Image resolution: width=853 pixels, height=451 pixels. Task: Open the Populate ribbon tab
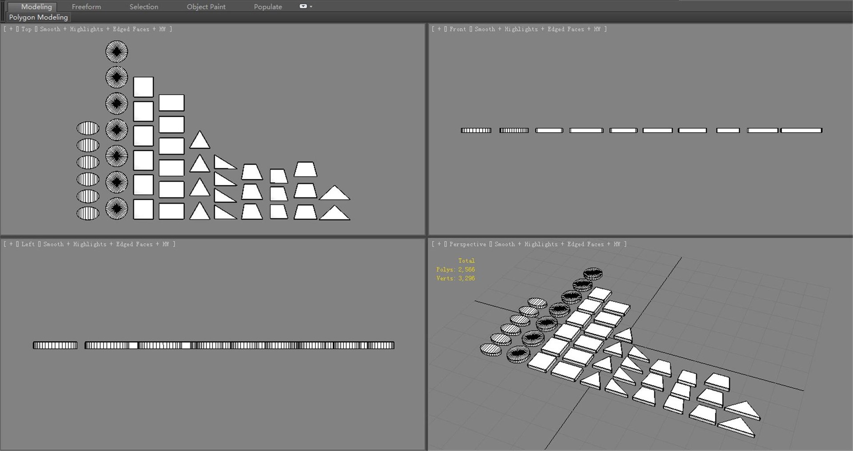click(268, 7)
